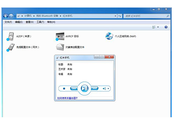The image size is (175, 127).
Task: Open the A2DP (来源) service icon
Action: (x=10, y=36)
